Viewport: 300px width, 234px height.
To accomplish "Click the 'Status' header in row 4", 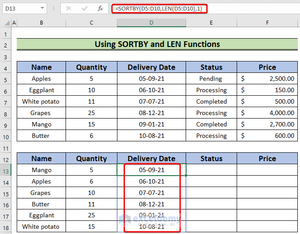I will [x=211, y=67].
